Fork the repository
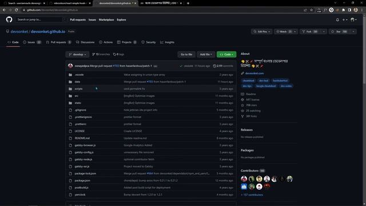Image resolution: width=366 pixels, height=206 pixels. coord(310,31)
